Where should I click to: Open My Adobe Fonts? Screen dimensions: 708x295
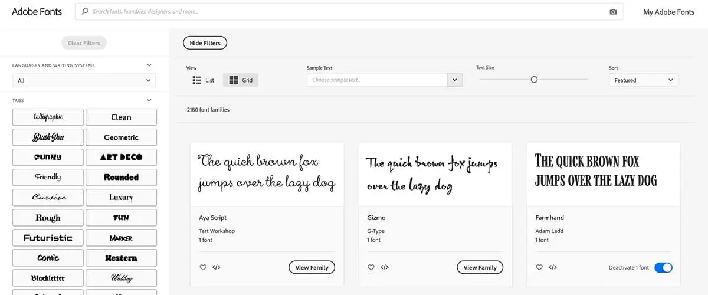tap(668, 12)
